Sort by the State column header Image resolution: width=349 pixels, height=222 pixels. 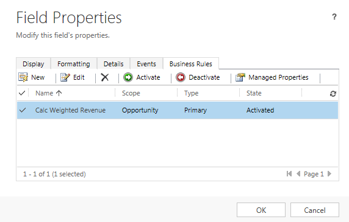tap(254, 93)
